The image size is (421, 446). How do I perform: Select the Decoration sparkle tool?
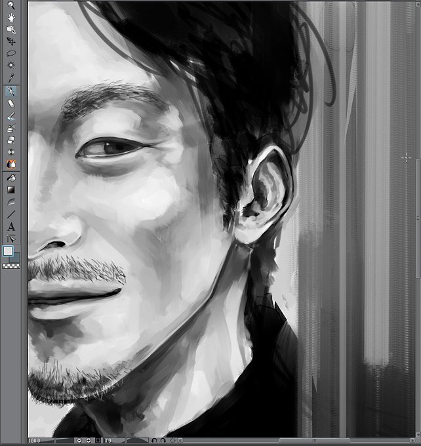click(x=10, y=152)
